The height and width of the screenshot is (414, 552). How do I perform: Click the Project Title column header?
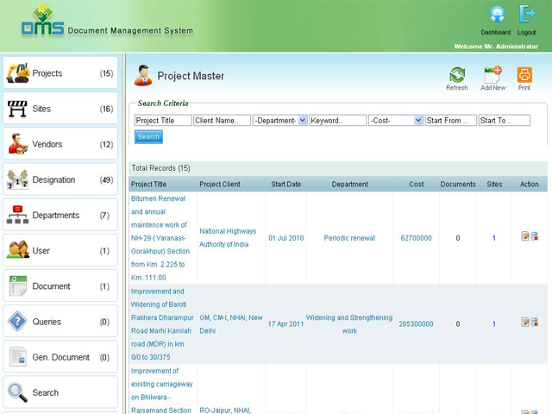[x=148, y=184]
